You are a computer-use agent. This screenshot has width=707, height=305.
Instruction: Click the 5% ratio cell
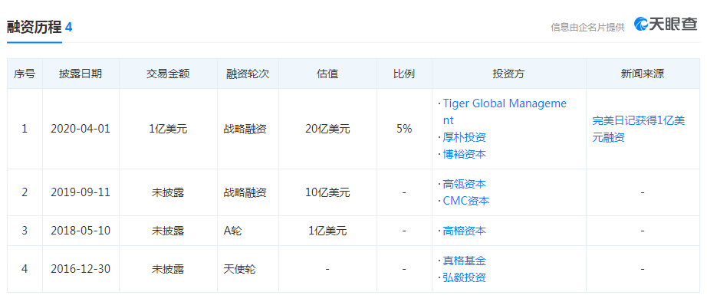[x=404, y=129]
